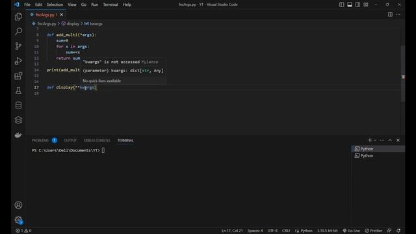Open the Manage settings gear

pos(18,220)
